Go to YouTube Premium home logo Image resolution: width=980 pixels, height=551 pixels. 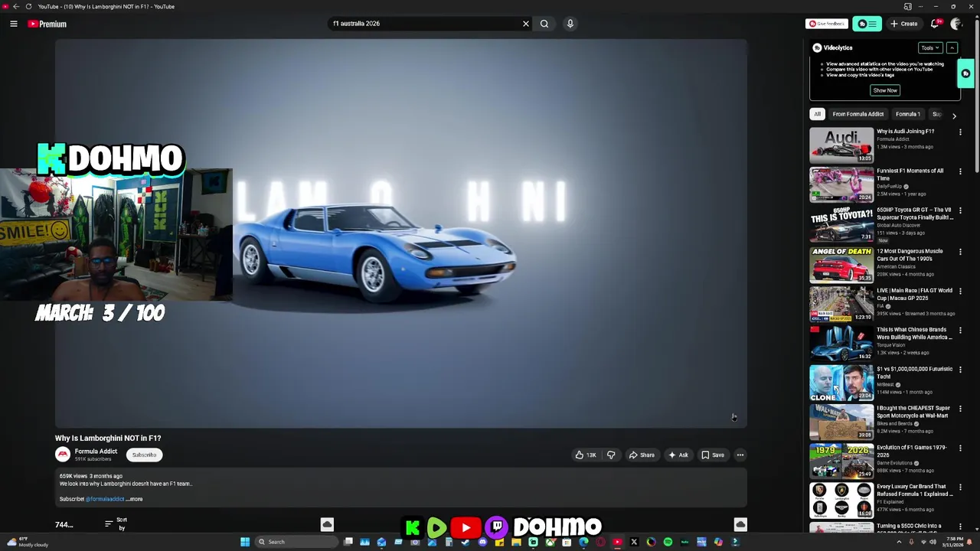pos(47,24)
